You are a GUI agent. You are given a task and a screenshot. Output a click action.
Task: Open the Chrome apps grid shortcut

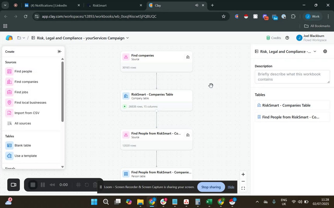5,26
